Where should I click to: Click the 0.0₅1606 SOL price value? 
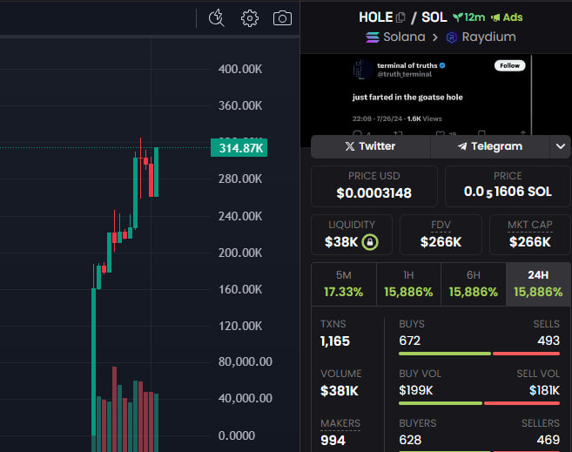[508, 192]
